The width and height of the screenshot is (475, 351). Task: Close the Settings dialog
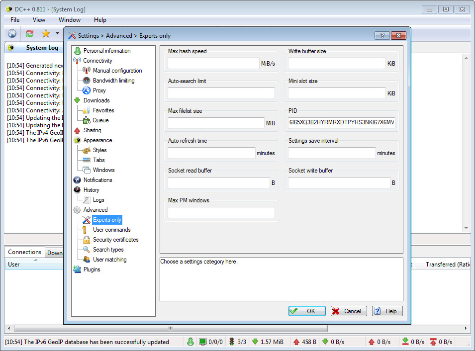398,35
